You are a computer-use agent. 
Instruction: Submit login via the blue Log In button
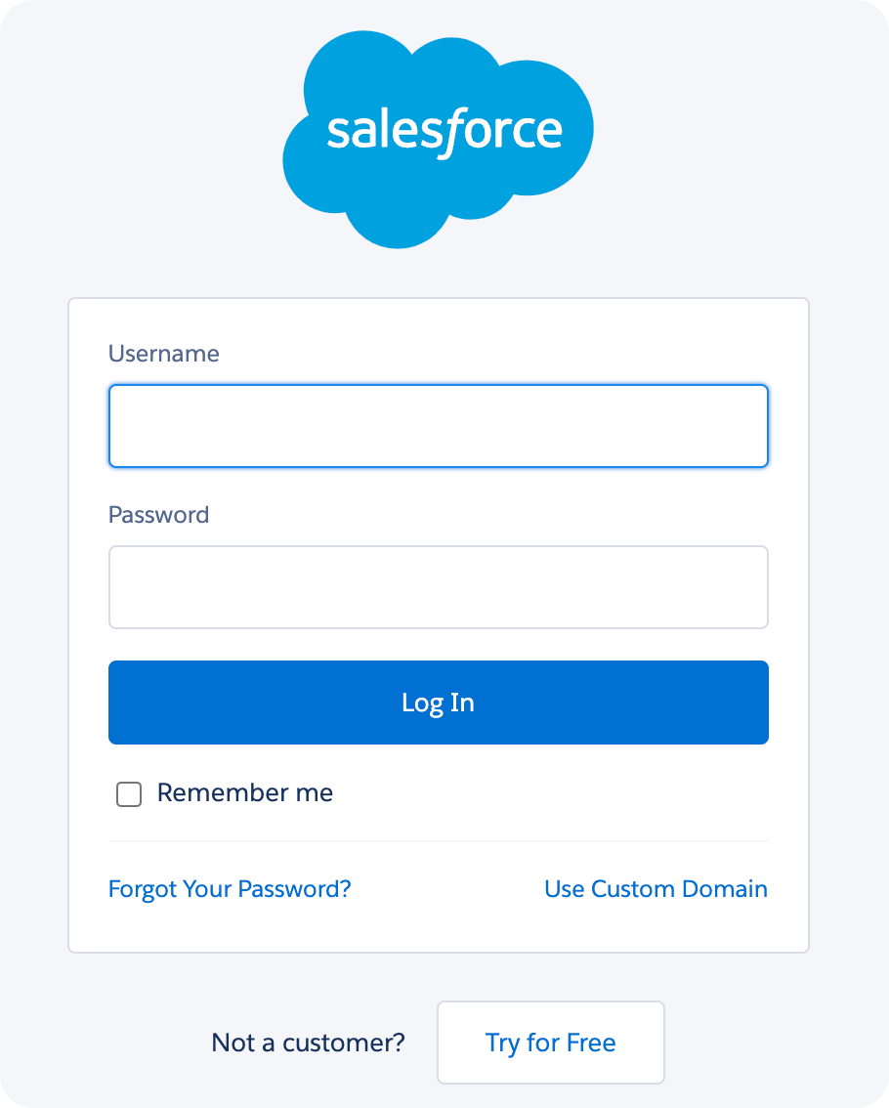click(x=439, y=703)
